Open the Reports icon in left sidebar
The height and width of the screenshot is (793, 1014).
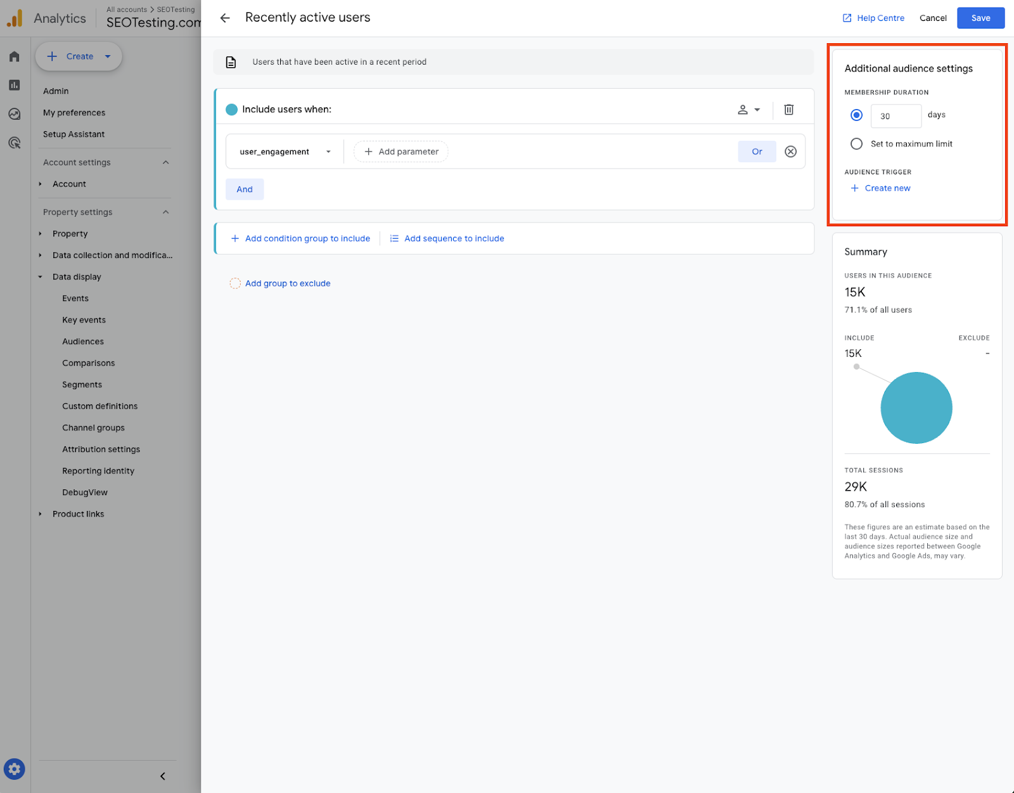(15, 85)
